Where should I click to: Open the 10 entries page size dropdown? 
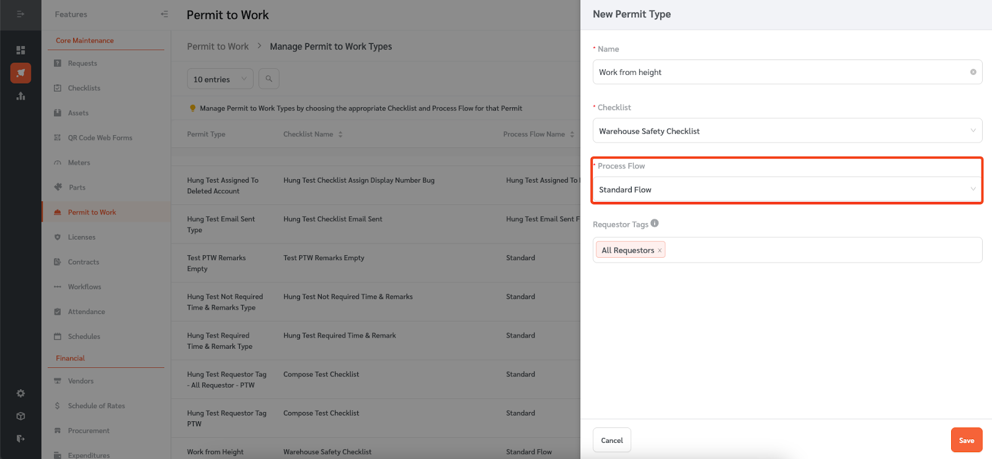219,79
